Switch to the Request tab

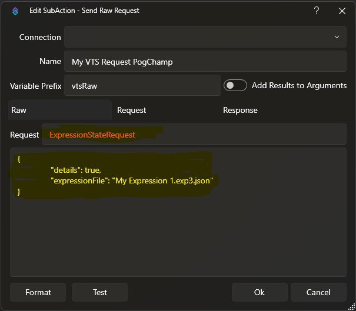coord(132,110)
